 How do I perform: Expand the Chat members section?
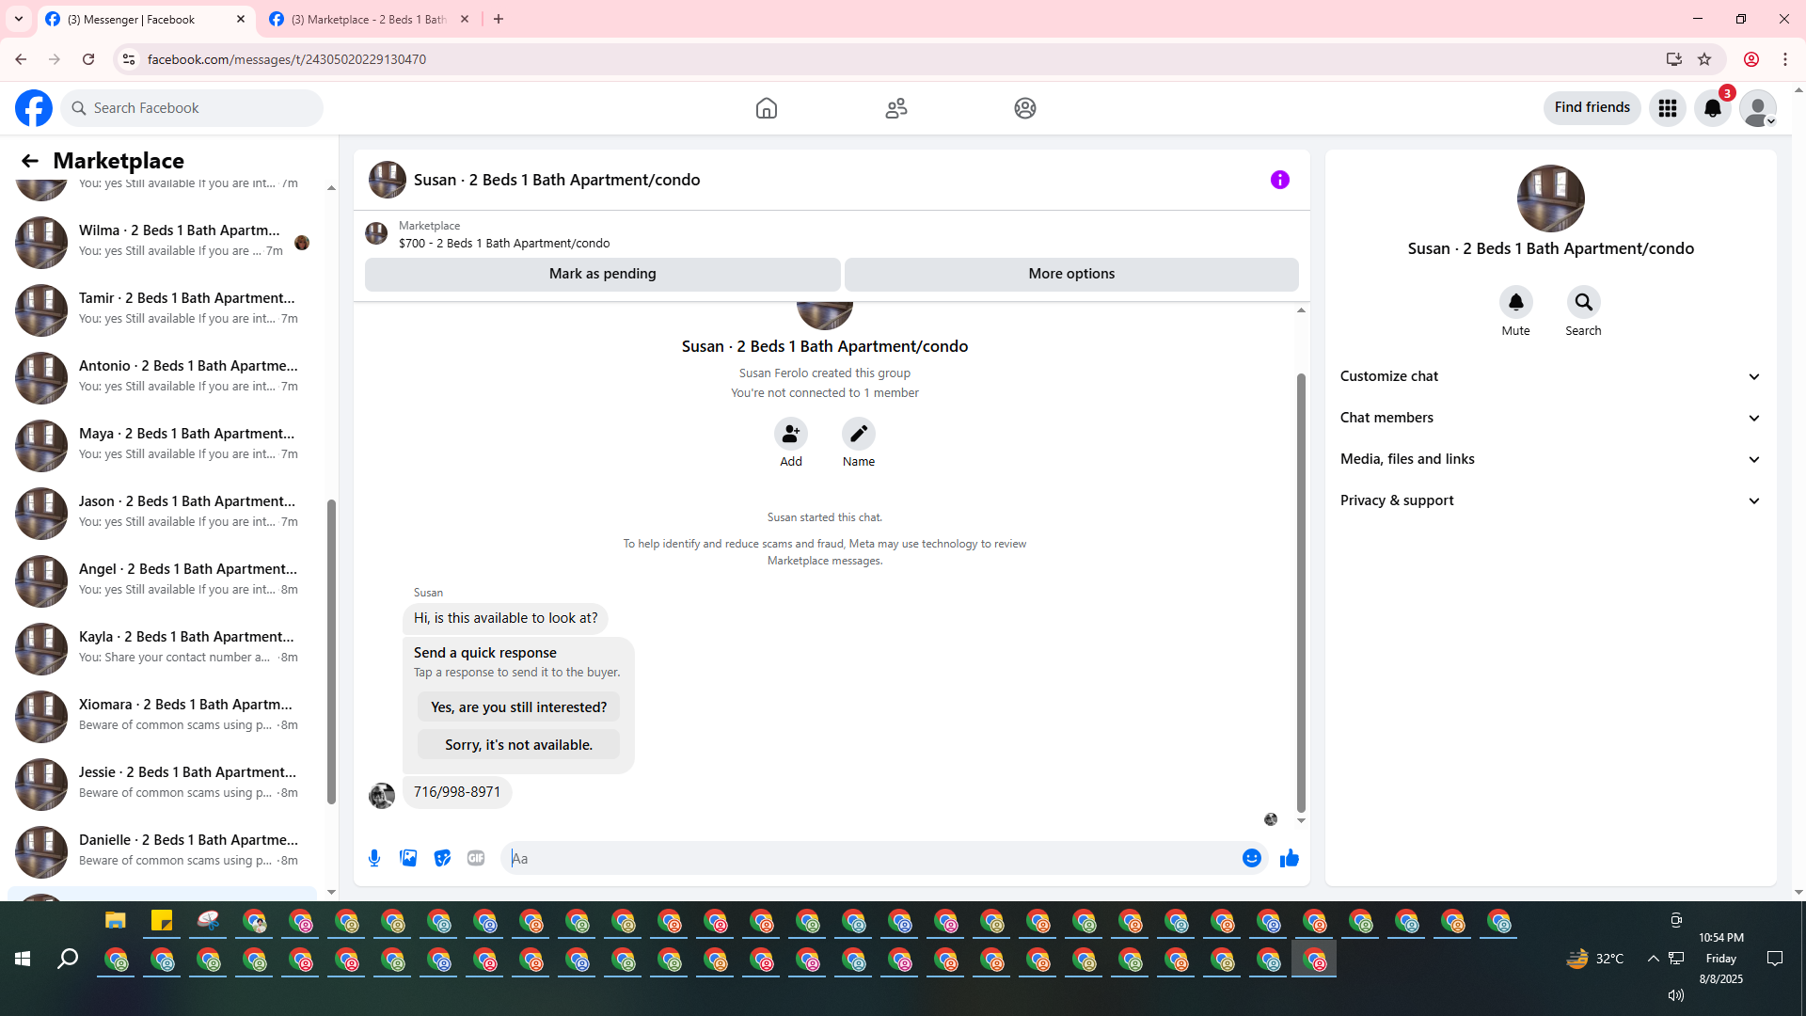click(x=1550, y=418)
